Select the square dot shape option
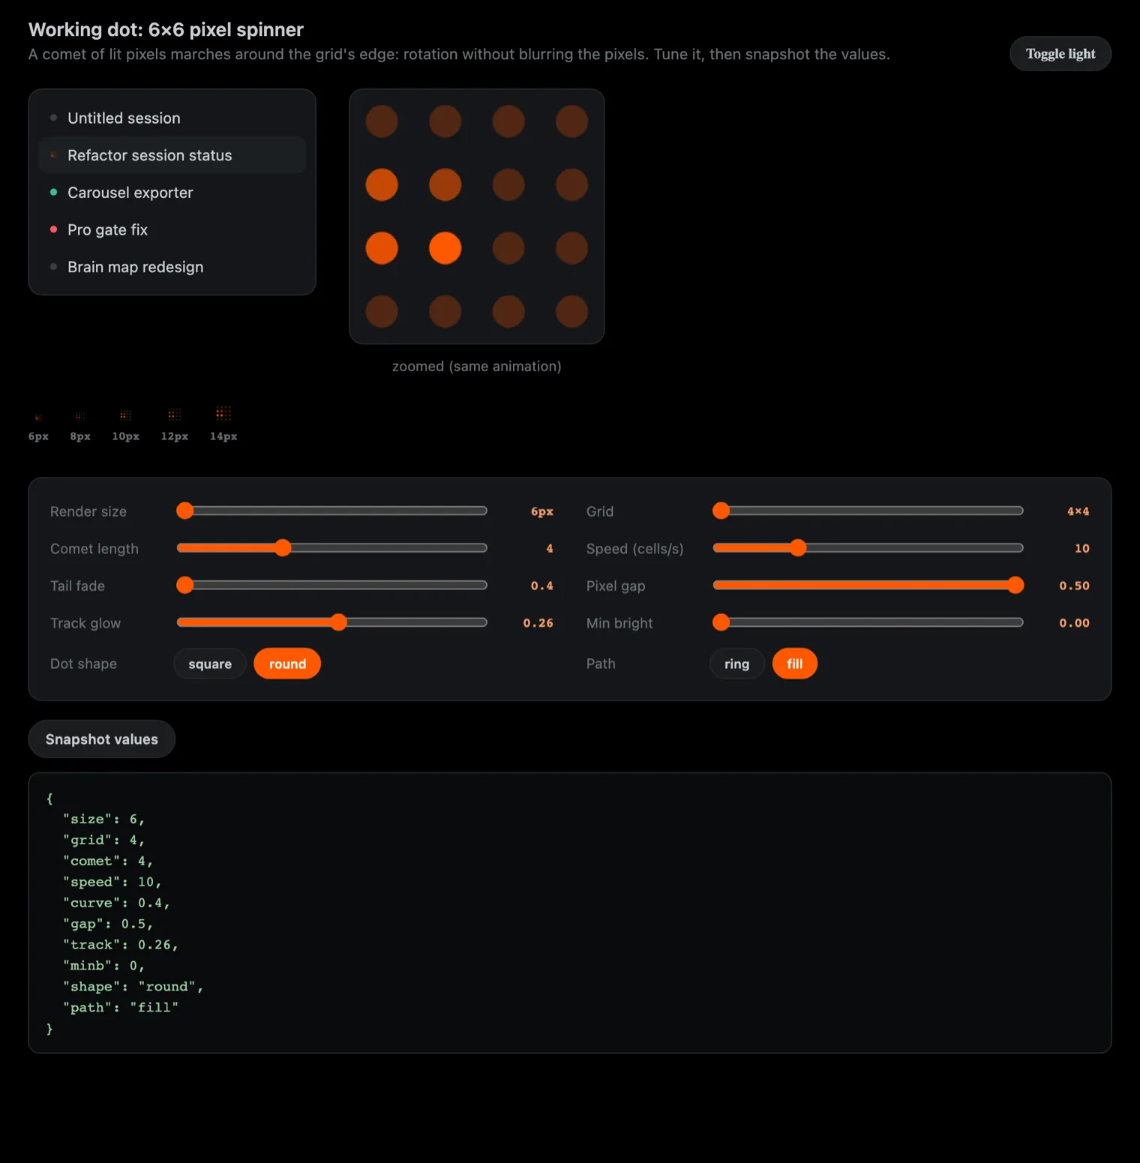This screenshot has width=1140, height=1163. coord(210,664)
